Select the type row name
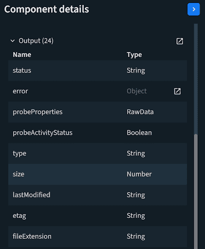Viewport: 205px width, 249px height. 19,154
